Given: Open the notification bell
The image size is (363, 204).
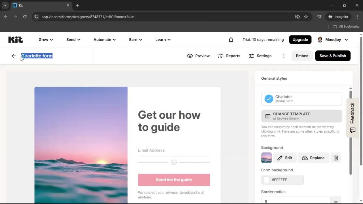Looking at the screenshot, I should (231, 40).
